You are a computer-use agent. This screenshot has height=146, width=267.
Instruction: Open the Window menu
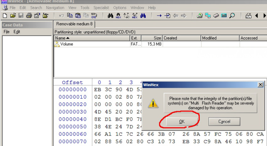point(137,8)
